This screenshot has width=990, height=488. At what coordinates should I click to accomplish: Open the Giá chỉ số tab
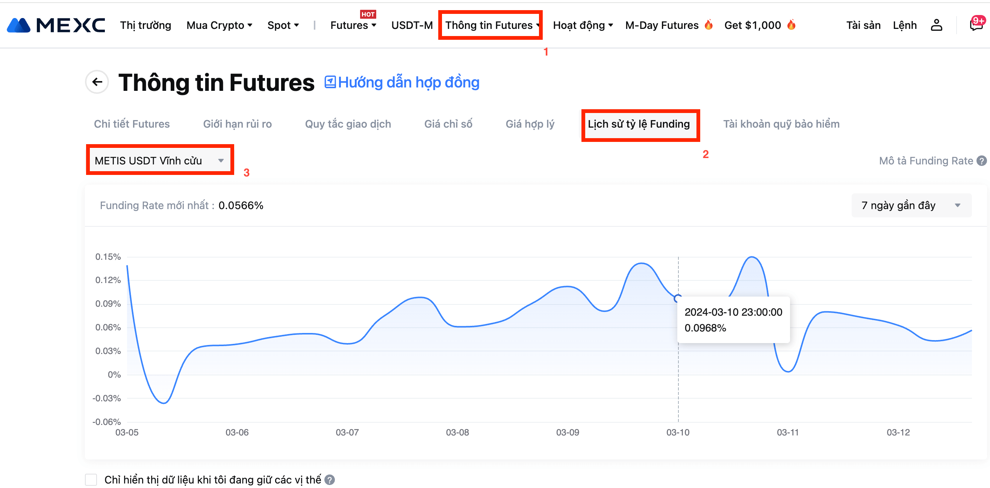click(x=448, y=124)
